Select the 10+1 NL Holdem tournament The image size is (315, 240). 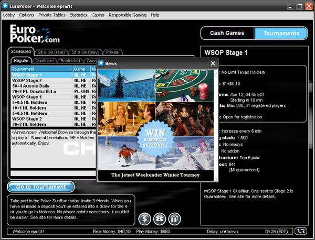(x=53, y=108)
